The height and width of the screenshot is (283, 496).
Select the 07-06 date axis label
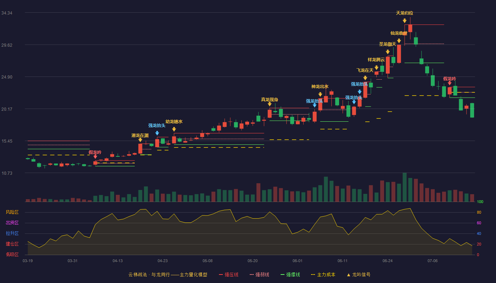coord(433,261)
